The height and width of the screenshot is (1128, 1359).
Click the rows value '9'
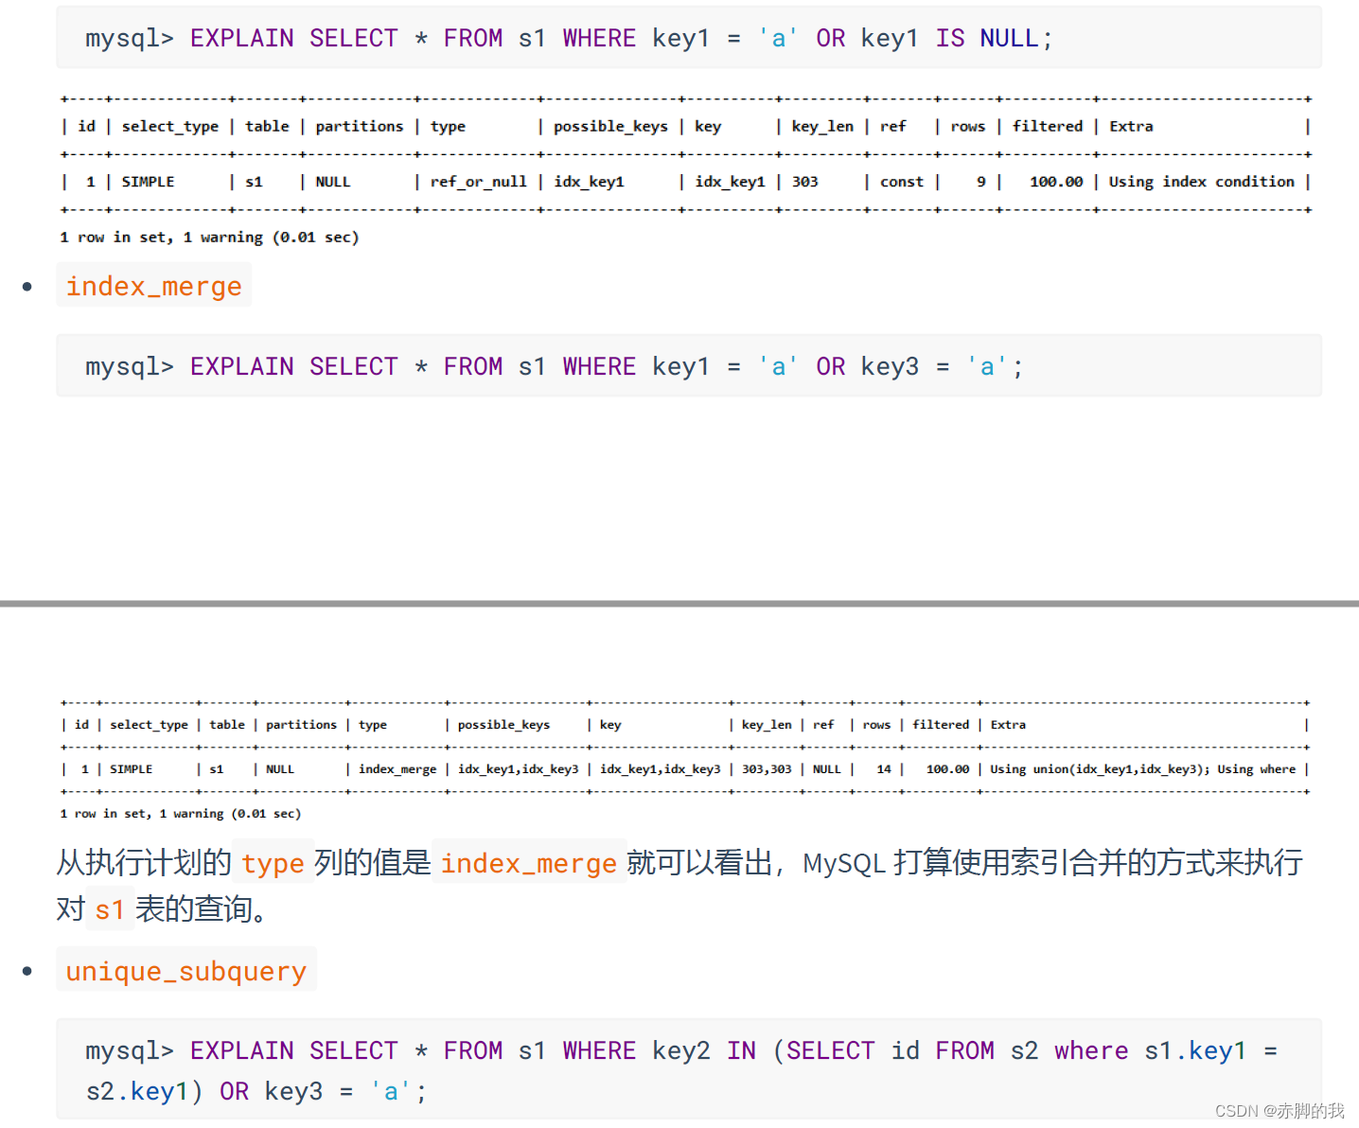pyautogui.click(x=981, y=182)
